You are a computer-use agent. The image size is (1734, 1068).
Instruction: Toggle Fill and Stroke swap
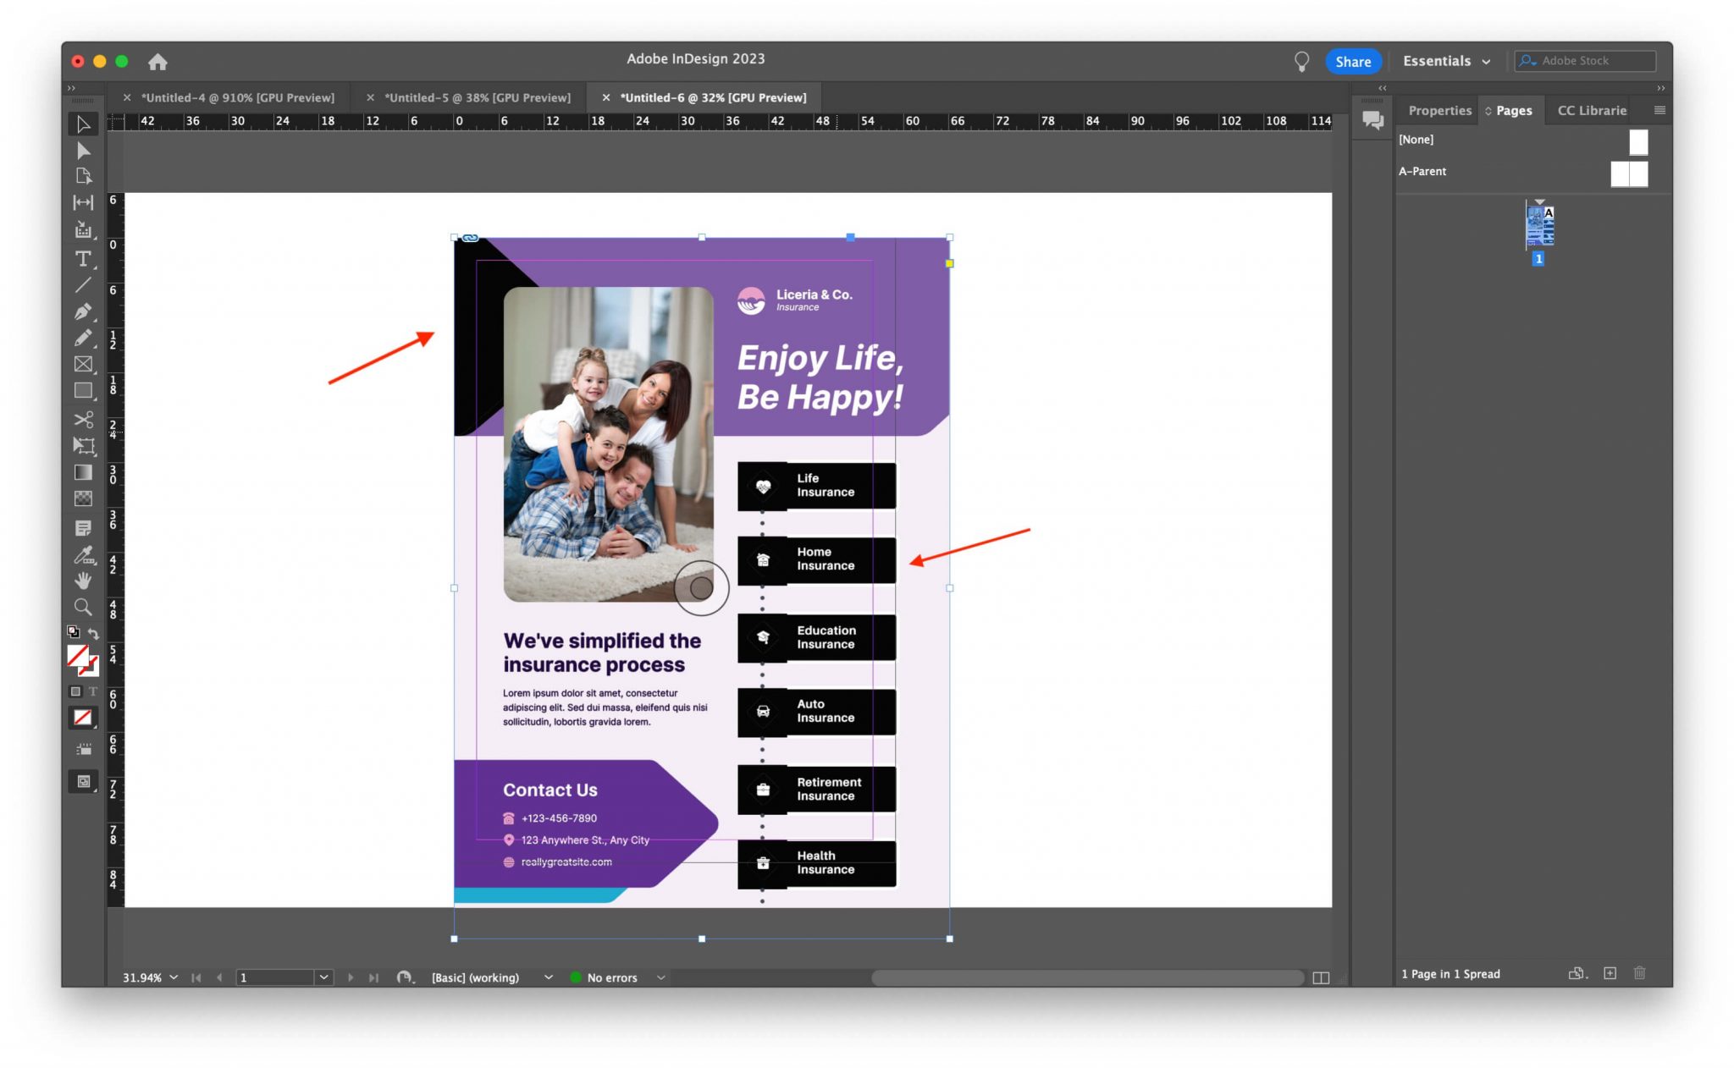[x=96, y=633]
